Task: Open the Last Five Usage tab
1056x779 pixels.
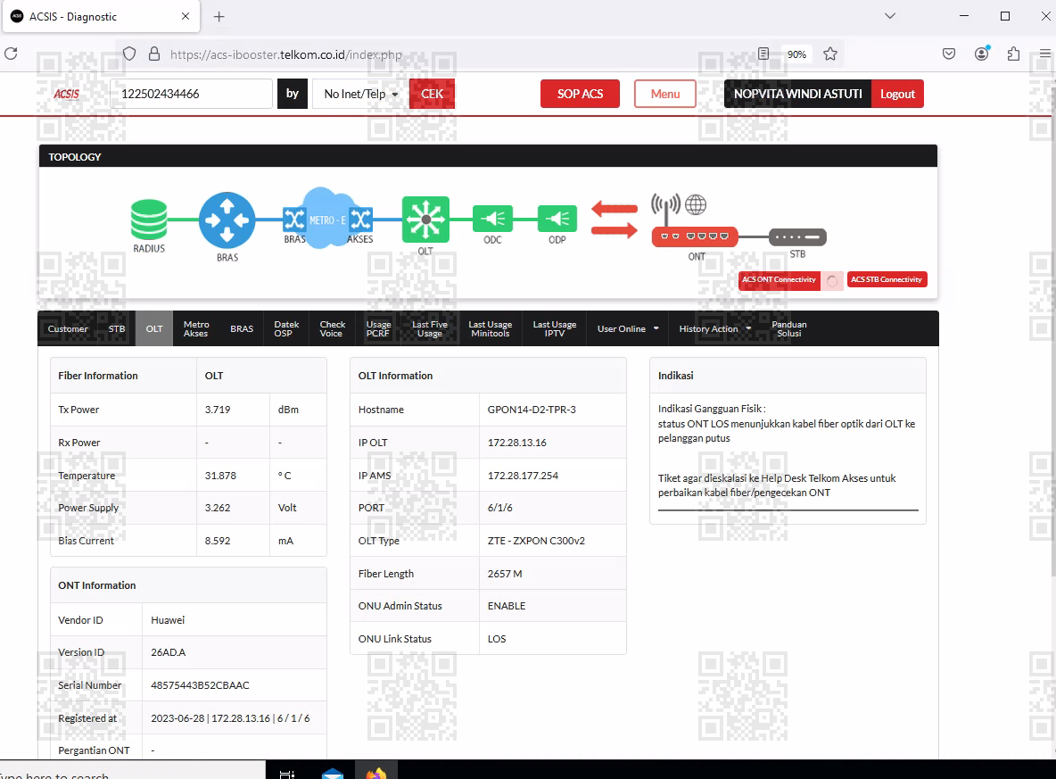Action: point(430,329)
